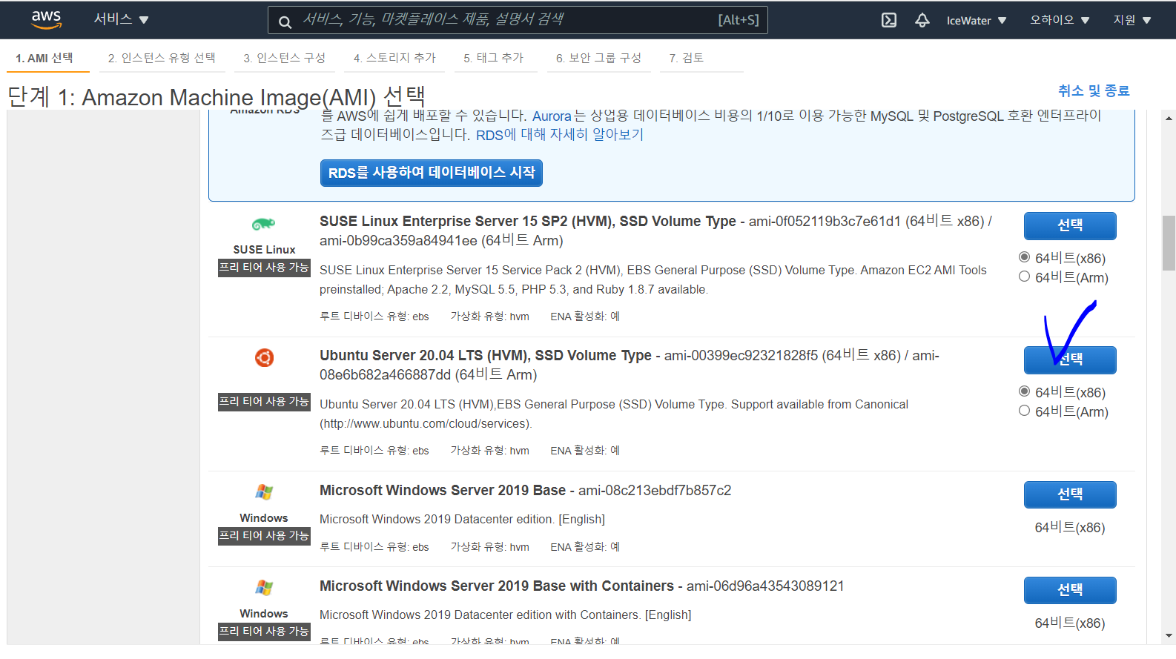
Task: Open RDS에 대해 자세히 알아보기 link
Action: (x=560, y=135)
